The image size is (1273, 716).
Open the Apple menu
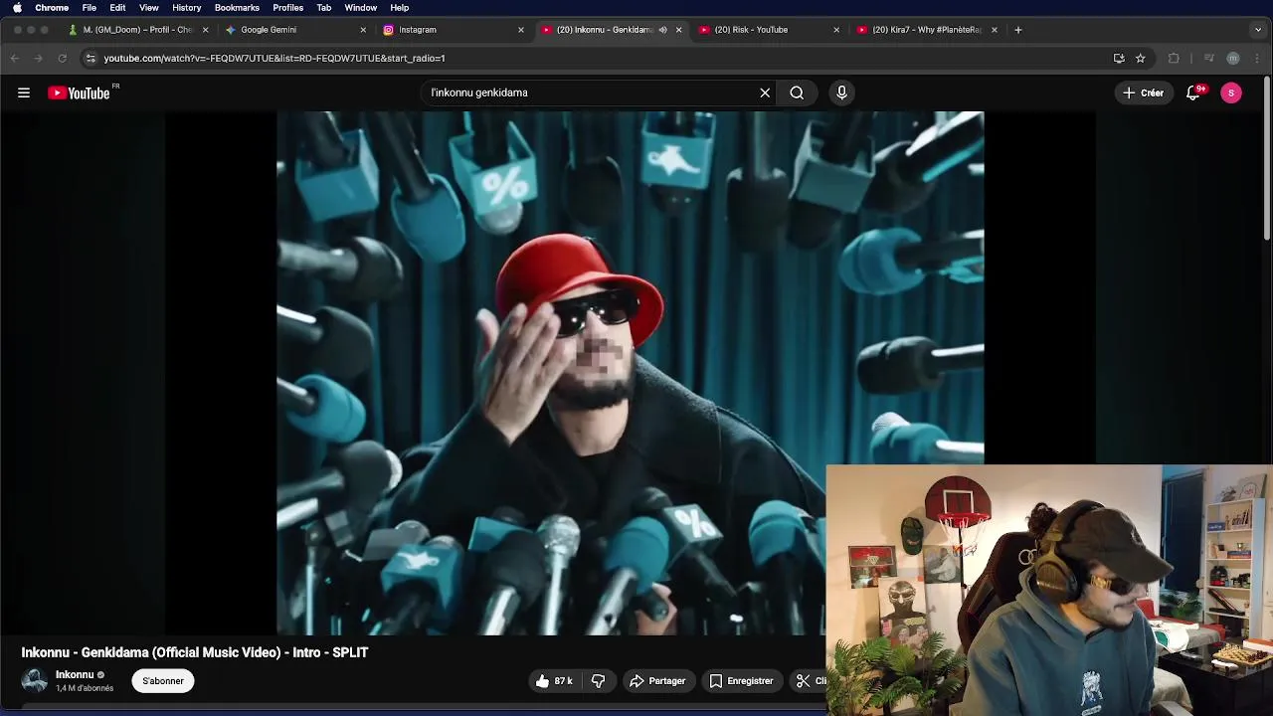coord(17,8)
